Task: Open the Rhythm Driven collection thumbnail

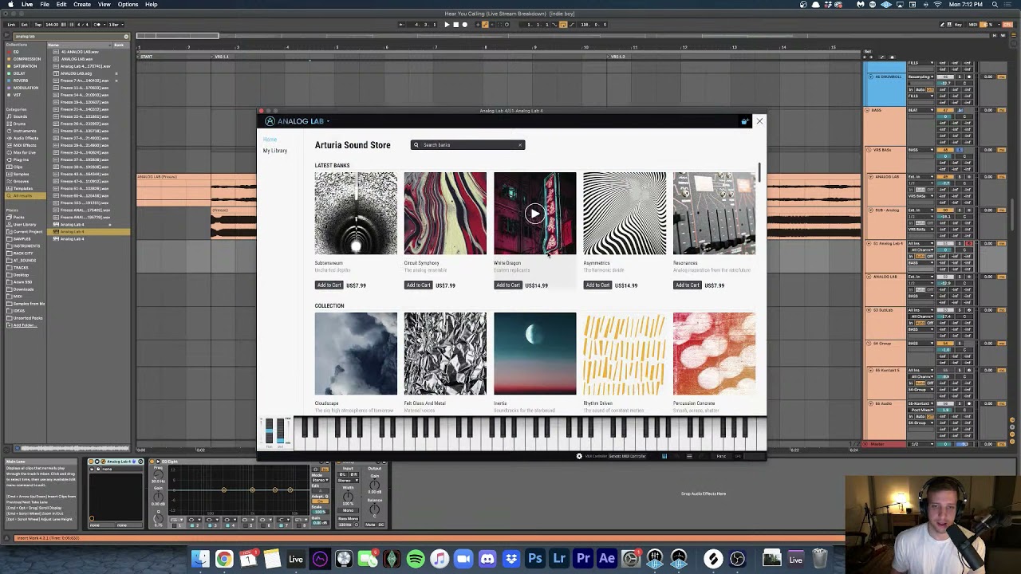Action: (625, 354)
